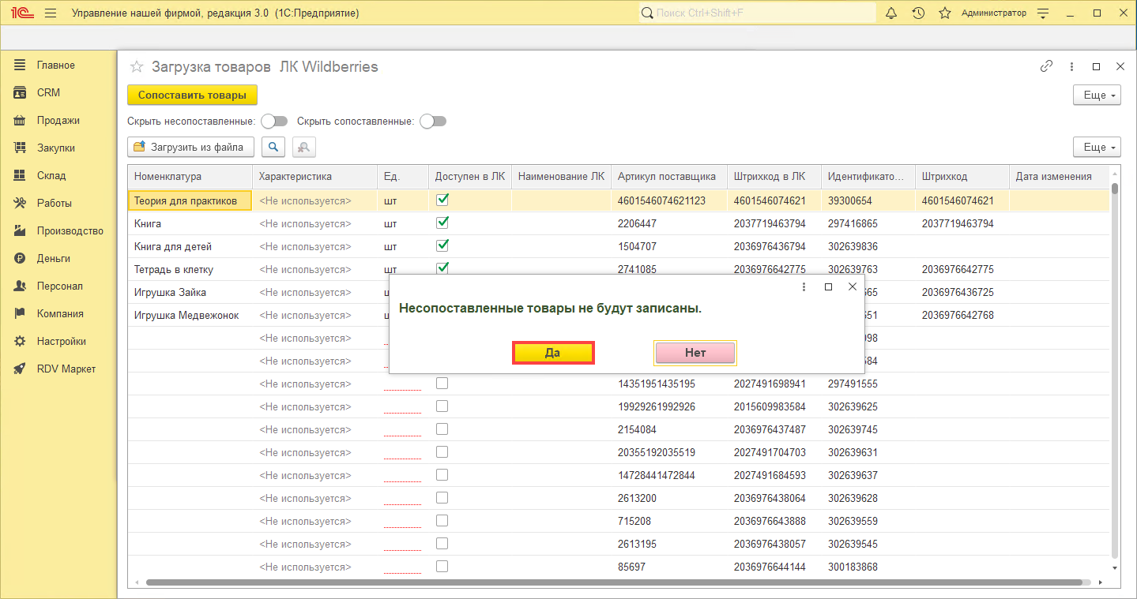Select the Тетрадь в клетку row
1137x599 pixels.
(619, 269)
